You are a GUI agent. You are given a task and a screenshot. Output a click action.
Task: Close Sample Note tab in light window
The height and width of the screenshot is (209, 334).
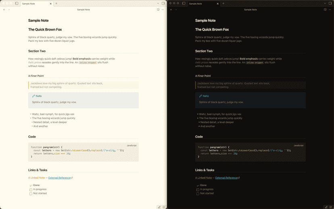point(51,4)
